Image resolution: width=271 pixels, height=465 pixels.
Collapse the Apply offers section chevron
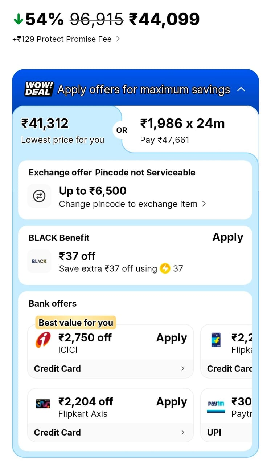[241, 89]
